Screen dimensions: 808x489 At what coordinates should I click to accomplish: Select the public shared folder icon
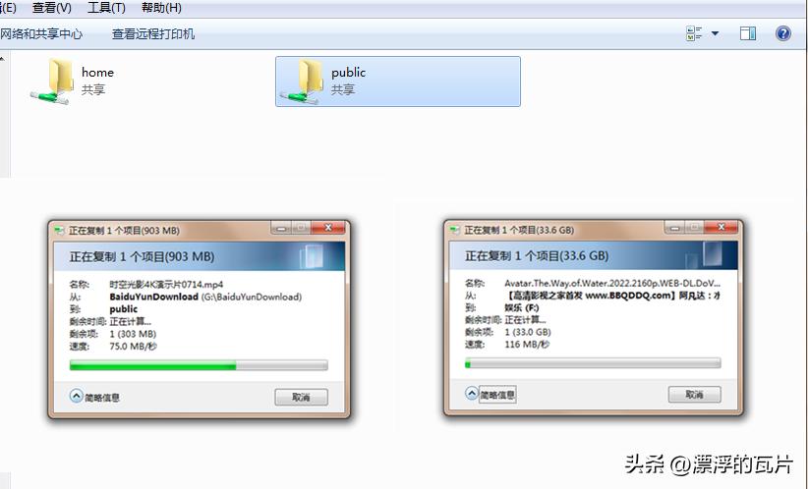click(x=302, y=81)
